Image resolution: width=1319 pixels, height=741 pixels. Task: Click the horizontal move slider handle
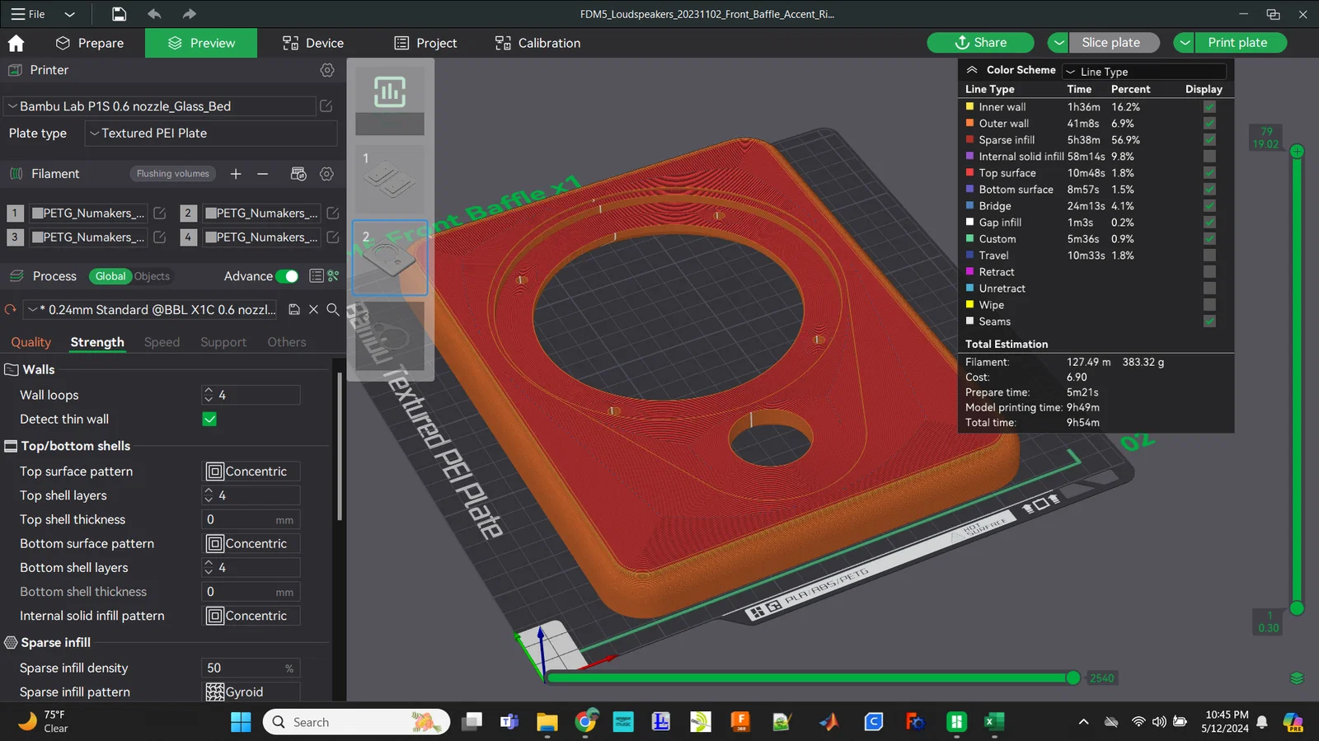click(x=1073, y=678)
